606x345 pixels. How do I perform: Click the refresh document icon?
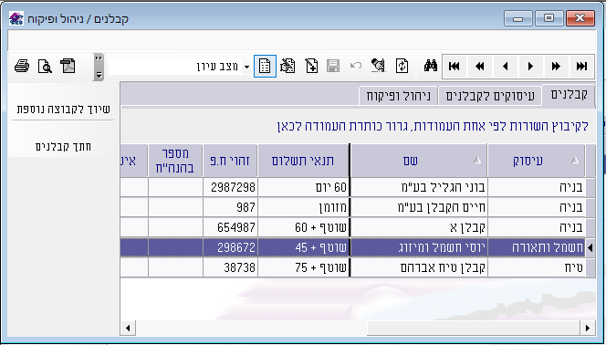(402, 66)
